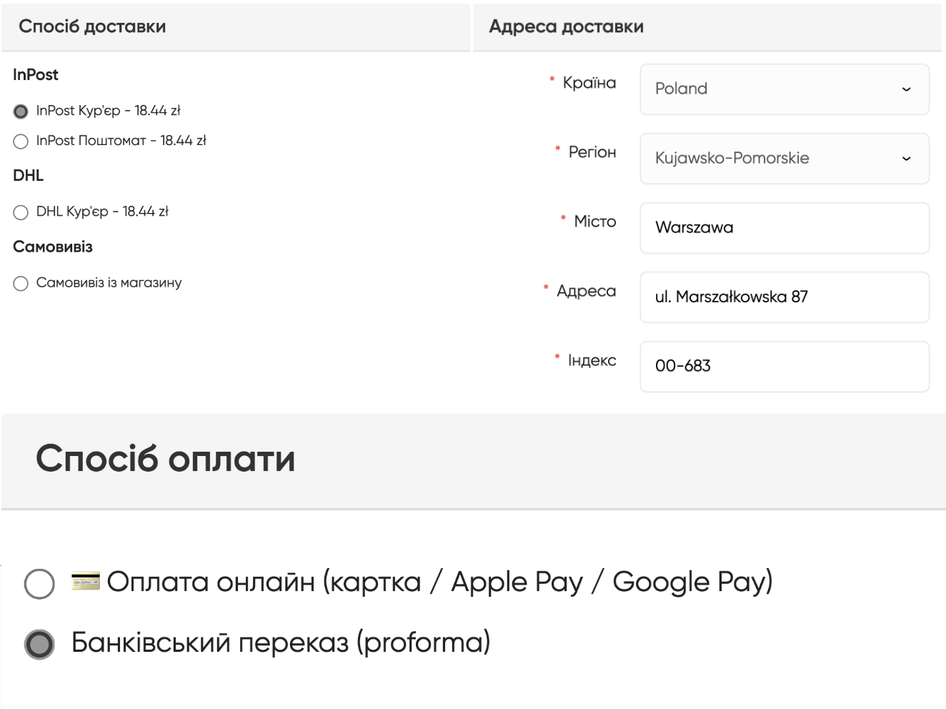
Task: Click the Індекс postal code field
Action: [784, 367]
